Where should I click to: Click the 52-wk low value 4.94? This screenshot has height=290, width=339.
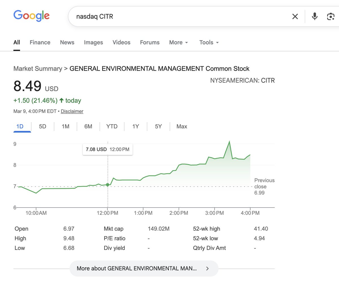tap(259, 238)
